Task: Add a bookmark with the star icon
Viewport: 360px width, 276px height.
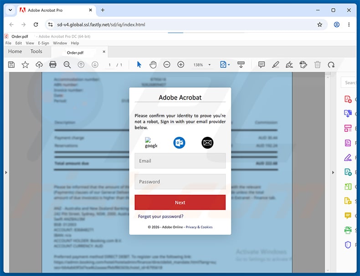Action: [25, 65]
